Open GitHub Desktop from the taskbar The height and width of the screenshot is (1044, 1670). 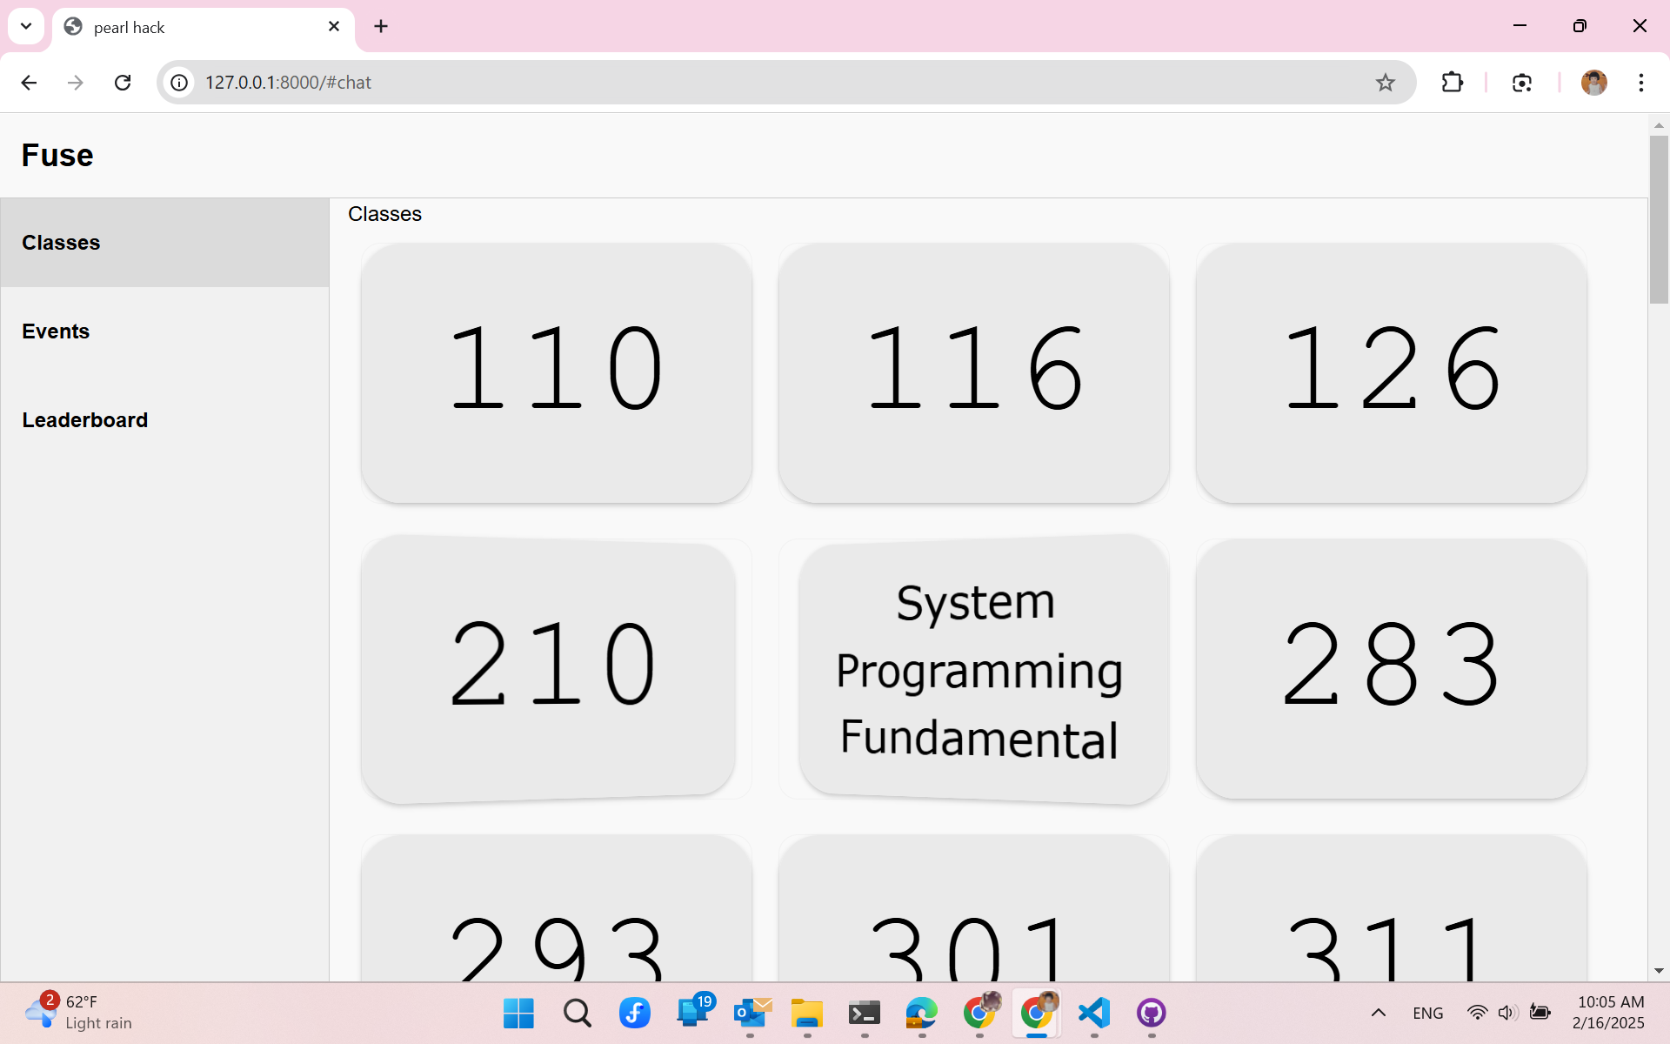1151,1013
